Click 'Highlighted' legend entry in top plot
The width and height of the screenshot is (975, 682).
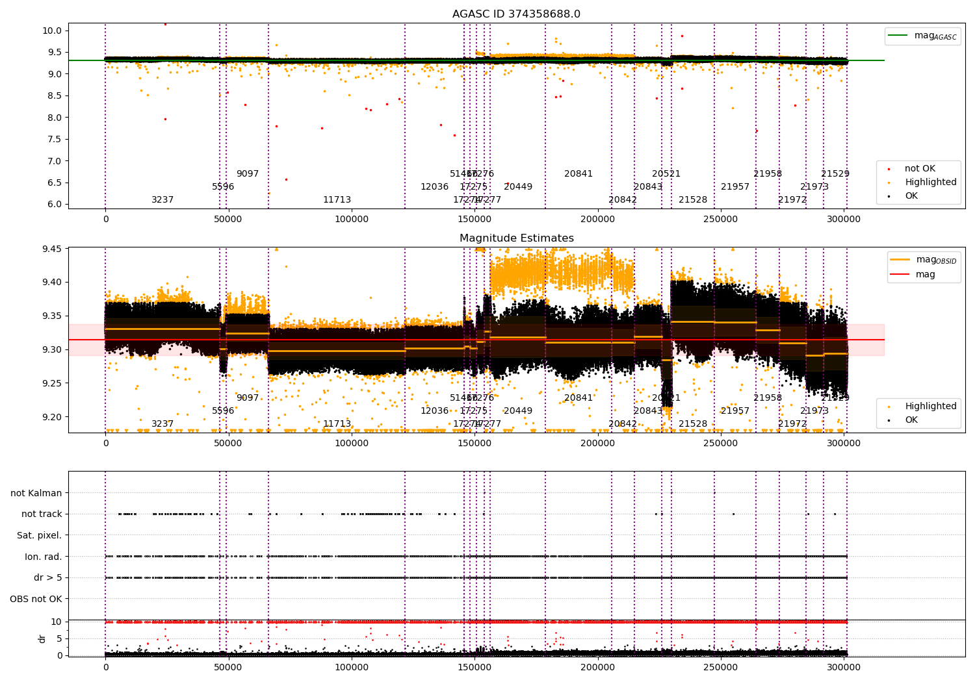(922, 183)
